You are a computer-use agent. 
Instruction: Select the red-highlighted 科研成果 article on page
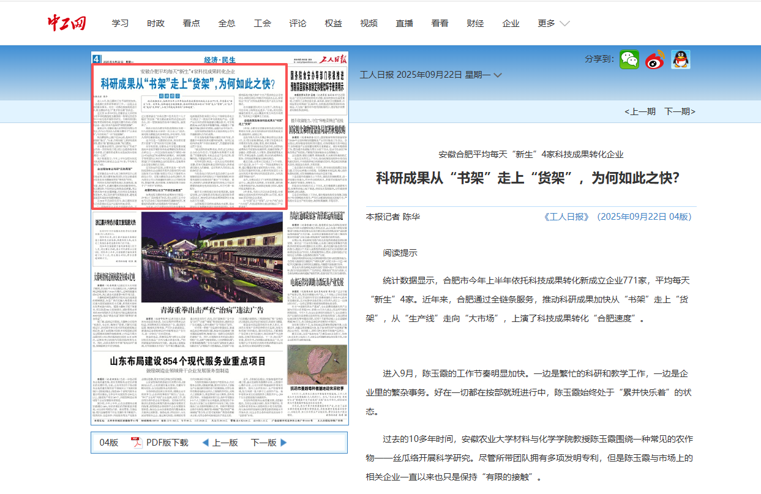(x=190, y=138)
